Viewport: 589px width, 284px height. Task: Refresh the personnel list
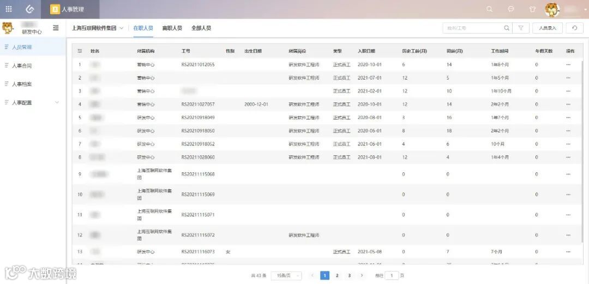[x=575, y=28]
